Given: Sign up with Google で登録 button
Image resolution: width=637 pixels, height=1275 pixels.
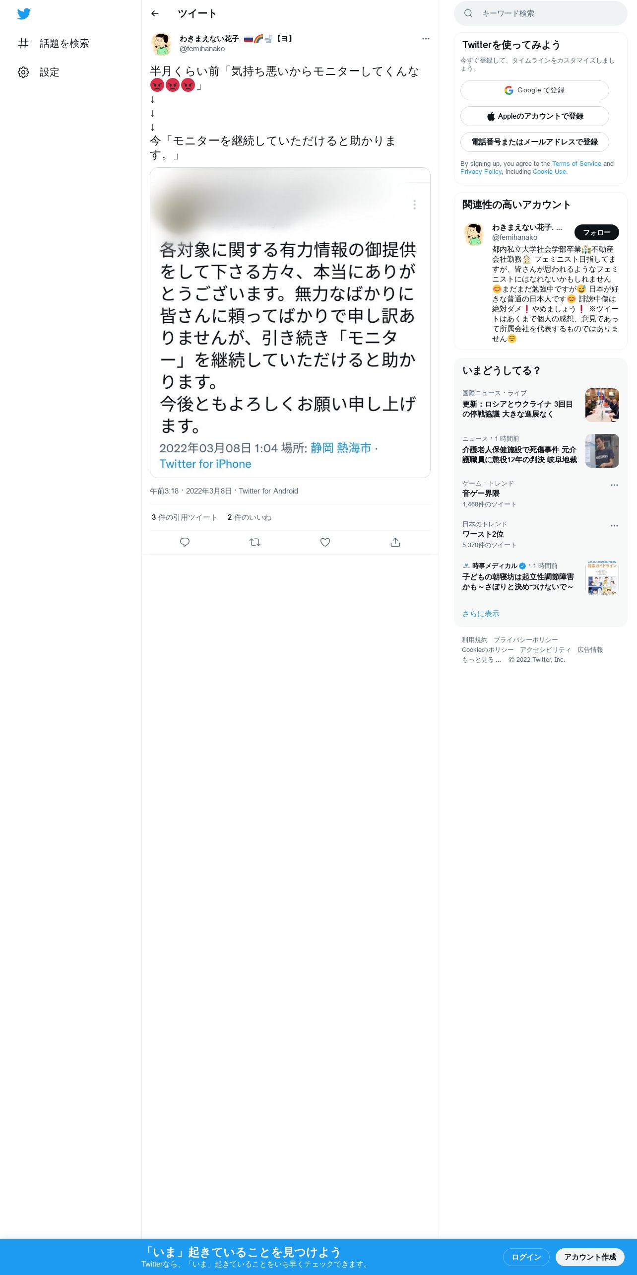Looking at the screenshot, I should click(535, 90).
